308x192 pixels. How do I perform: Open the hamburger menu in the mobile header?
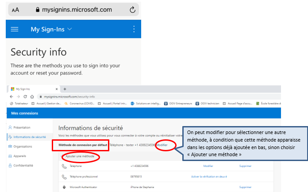coord(15,29)
